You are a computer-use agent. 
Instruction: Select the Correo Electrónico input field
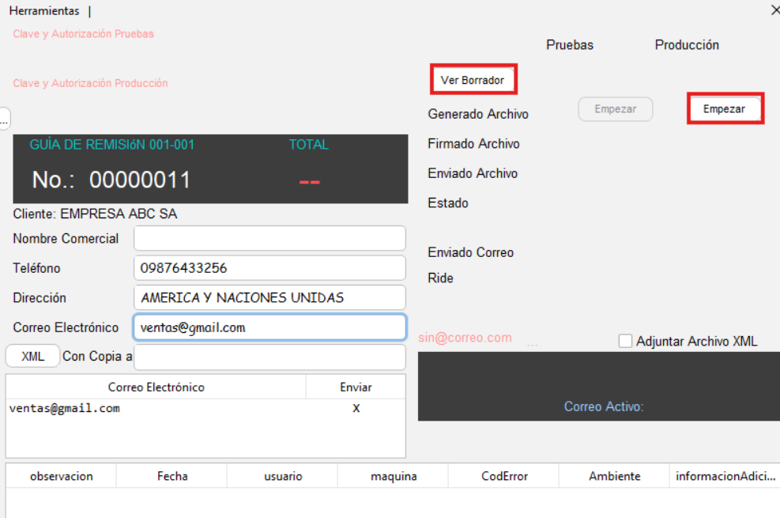269,327
